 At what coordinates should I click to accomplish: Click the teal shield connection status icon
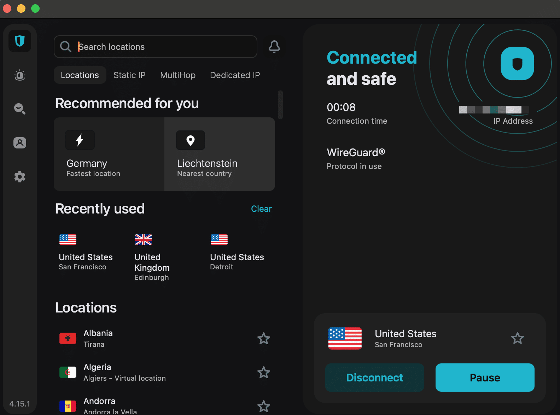pos(518,64)
